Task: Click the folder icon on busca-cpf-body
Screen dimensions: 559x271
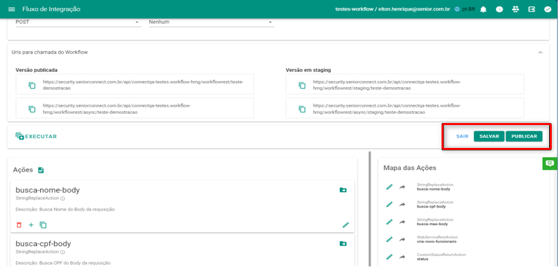Action: [x=343, y=244]
